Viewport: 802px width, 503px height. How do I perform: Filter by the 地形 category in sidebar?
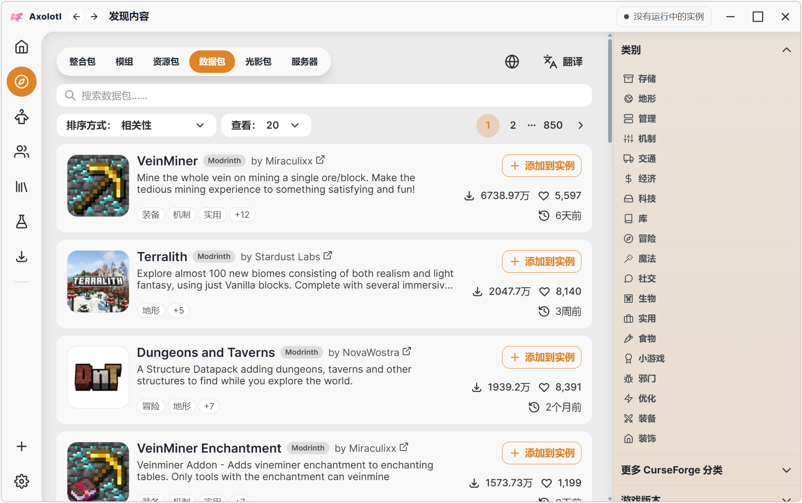point(640,99)
